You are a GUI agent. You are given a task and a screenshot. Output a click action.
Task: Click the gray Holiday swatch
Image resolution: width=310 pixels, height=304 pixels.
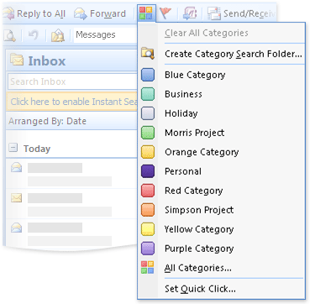[x=148, y=113]
